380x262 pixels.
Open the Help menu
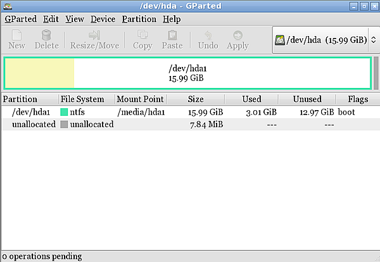(172, 19)
